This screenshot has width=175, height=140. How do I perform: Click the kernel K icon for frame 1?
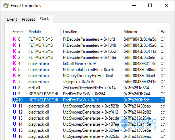click(x=15, y=45)
